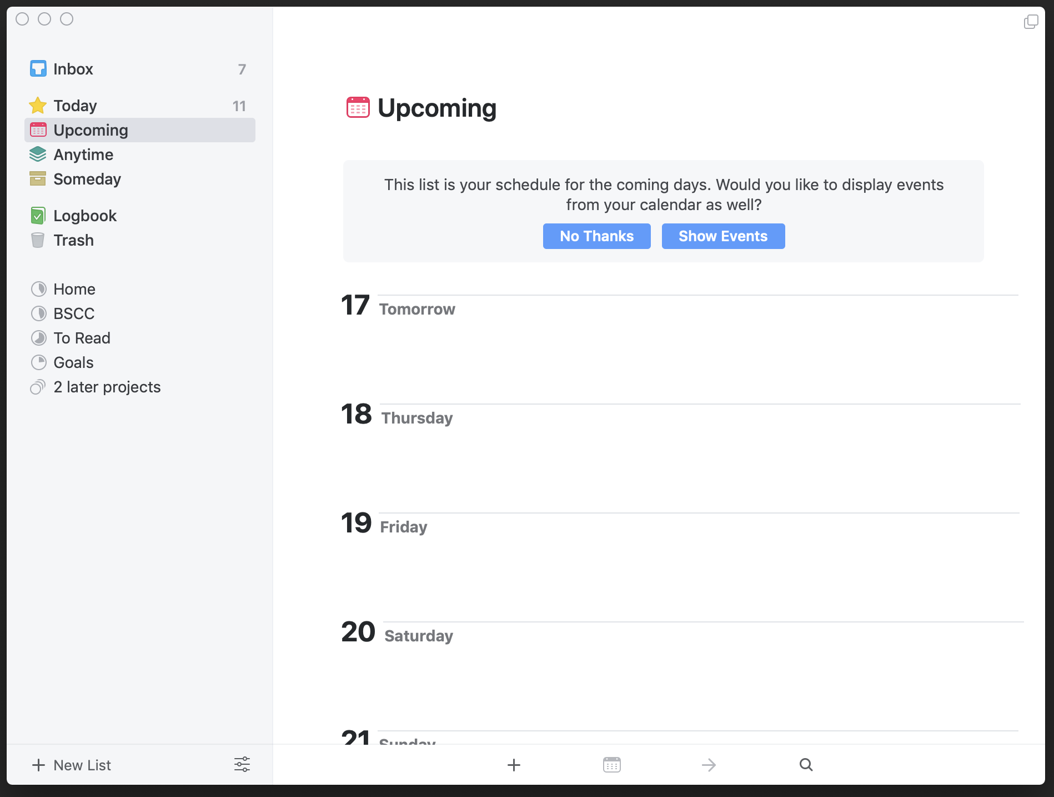Open the Inbox list
The image size is (1054, 797).
pyautogui.click(x=73, y=69)
